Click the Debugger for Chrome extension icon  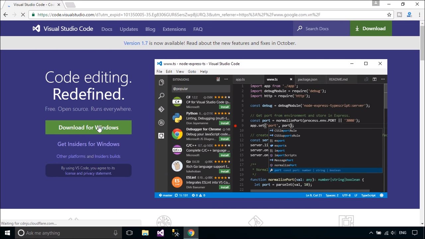point(177,134)
